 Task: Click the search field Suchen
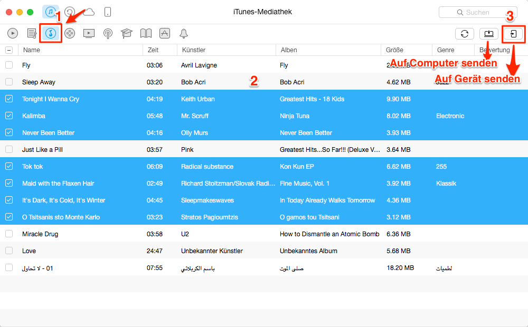(478, 13)
